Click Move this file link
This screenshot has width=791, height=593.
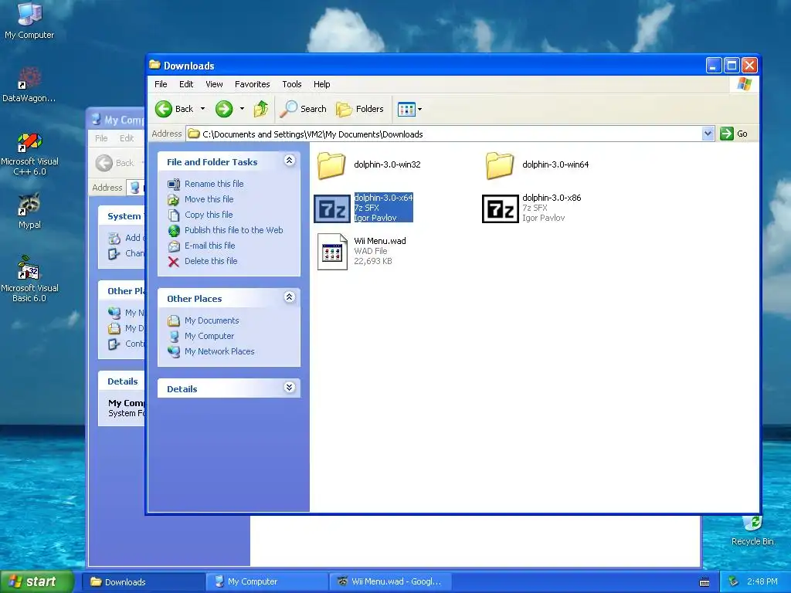pyautogui.click(x=209, y=199)
